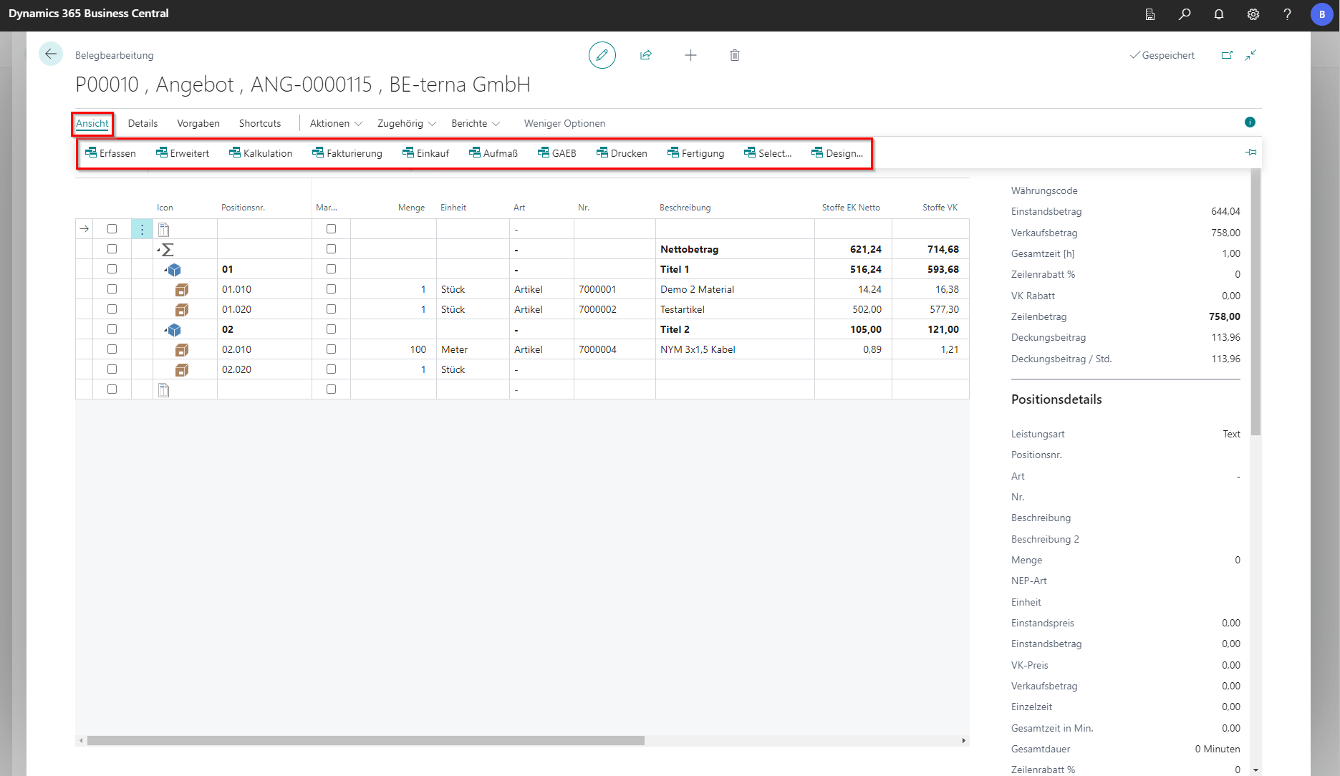Open the Vorgaben tab
1340x776 pixels.
tap(198, 123)
